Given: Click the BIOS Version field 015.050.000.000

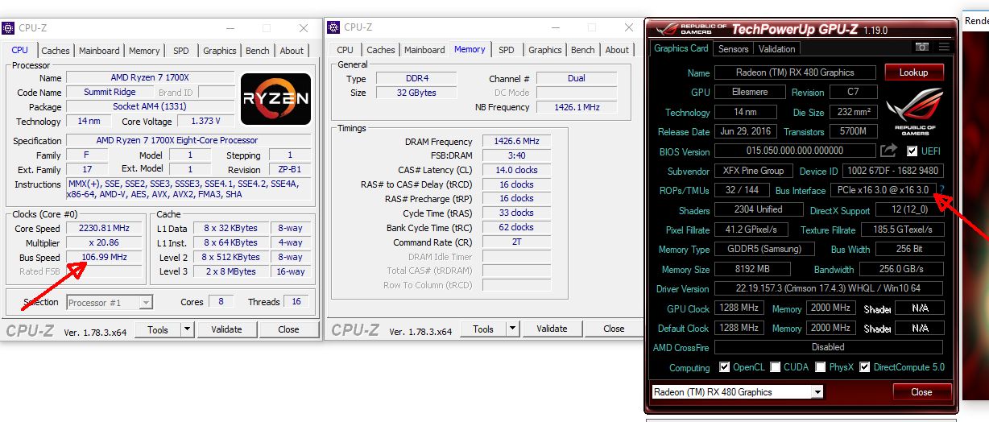Looking at the screenshot, I should 795,151.
